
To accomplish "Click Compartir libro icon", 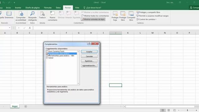I will (131, 16).
